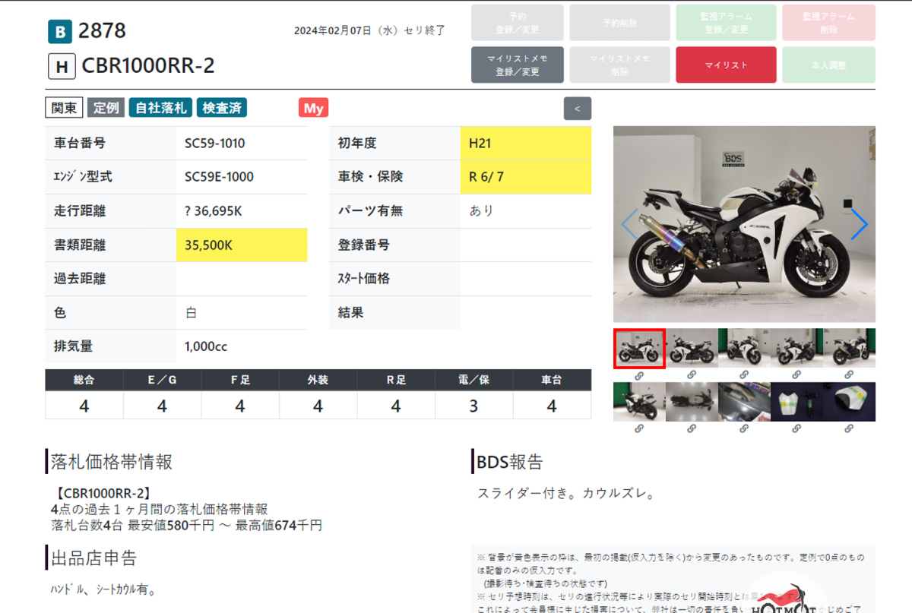Image resolution: width=912 pixels, height=613 pixels.
Task: Click the seller note ハンドル、シートカウル有。
Action: point(103,589)
